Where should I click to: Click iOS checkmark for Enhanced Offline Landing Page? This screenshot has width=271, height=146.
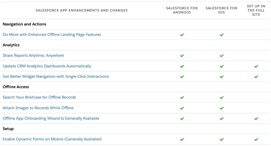pyautogui.click(x=222, y=35)
